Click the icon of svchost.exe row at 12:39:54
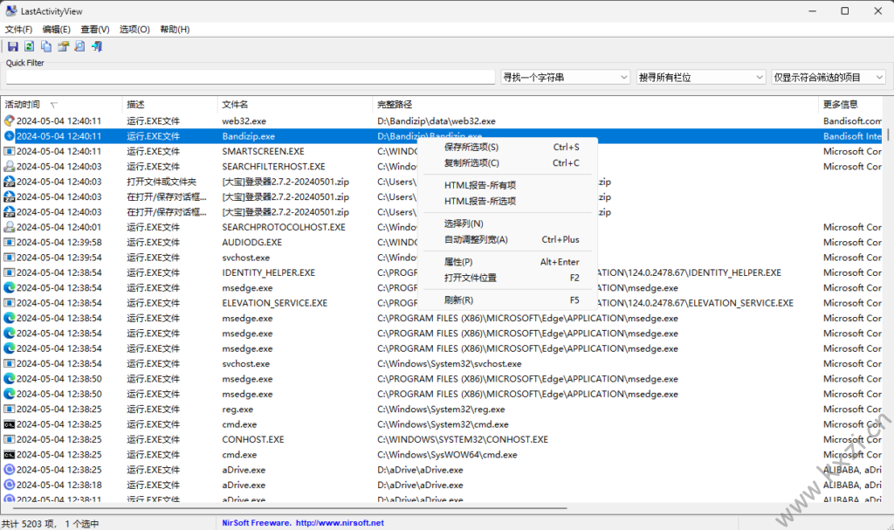The height and width of the screenshot is (530, 894). (9, 258)
